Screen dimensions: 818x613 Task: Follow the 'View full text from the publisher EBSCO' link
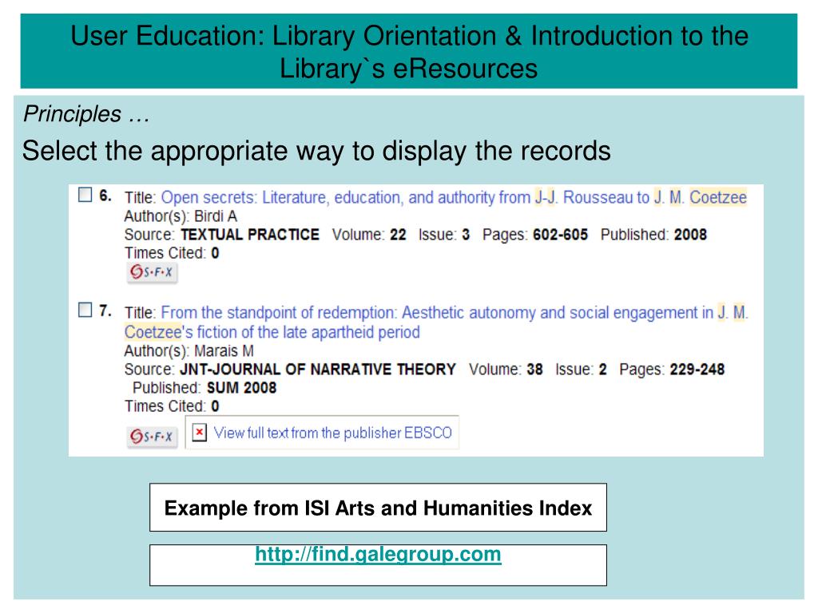pyautogui.click(x=333, y=433)
